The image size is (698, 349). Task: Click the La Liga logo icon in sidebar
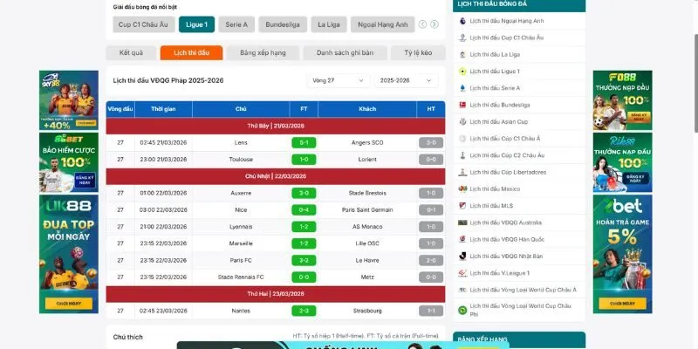[462, 54]
